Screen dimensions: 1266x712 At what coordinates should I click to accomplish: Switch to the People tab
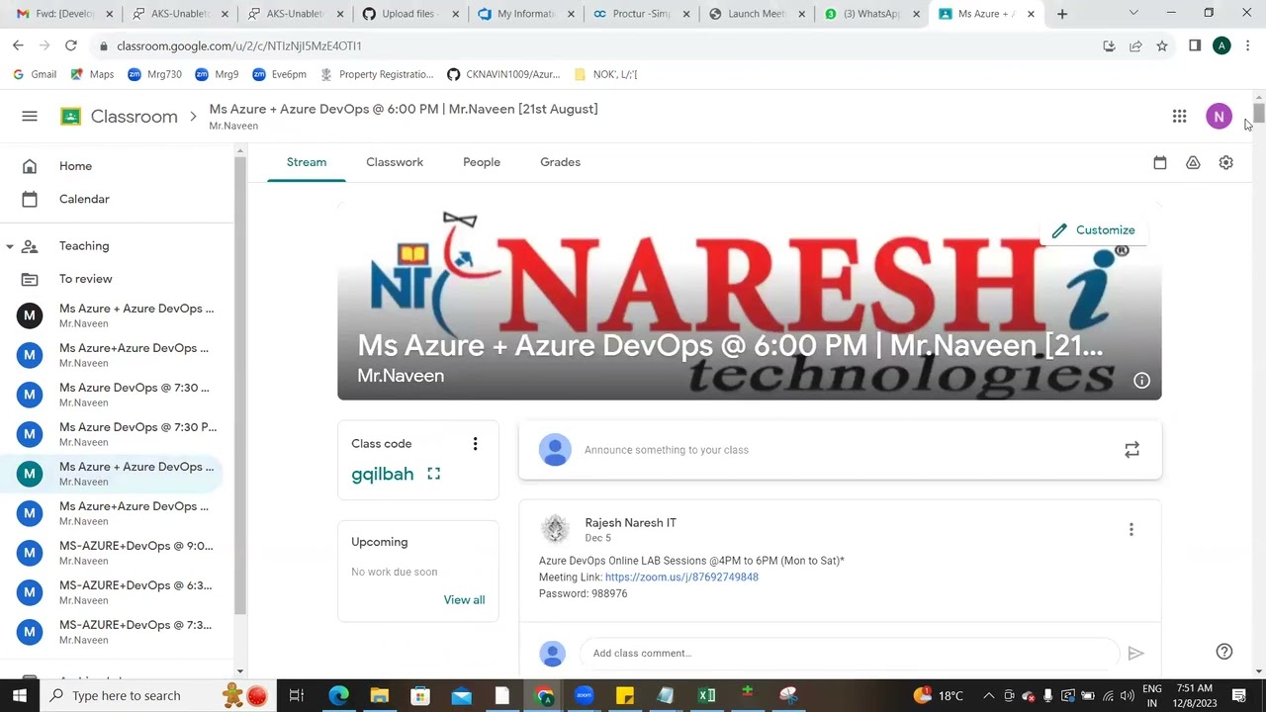click(482, 162)
